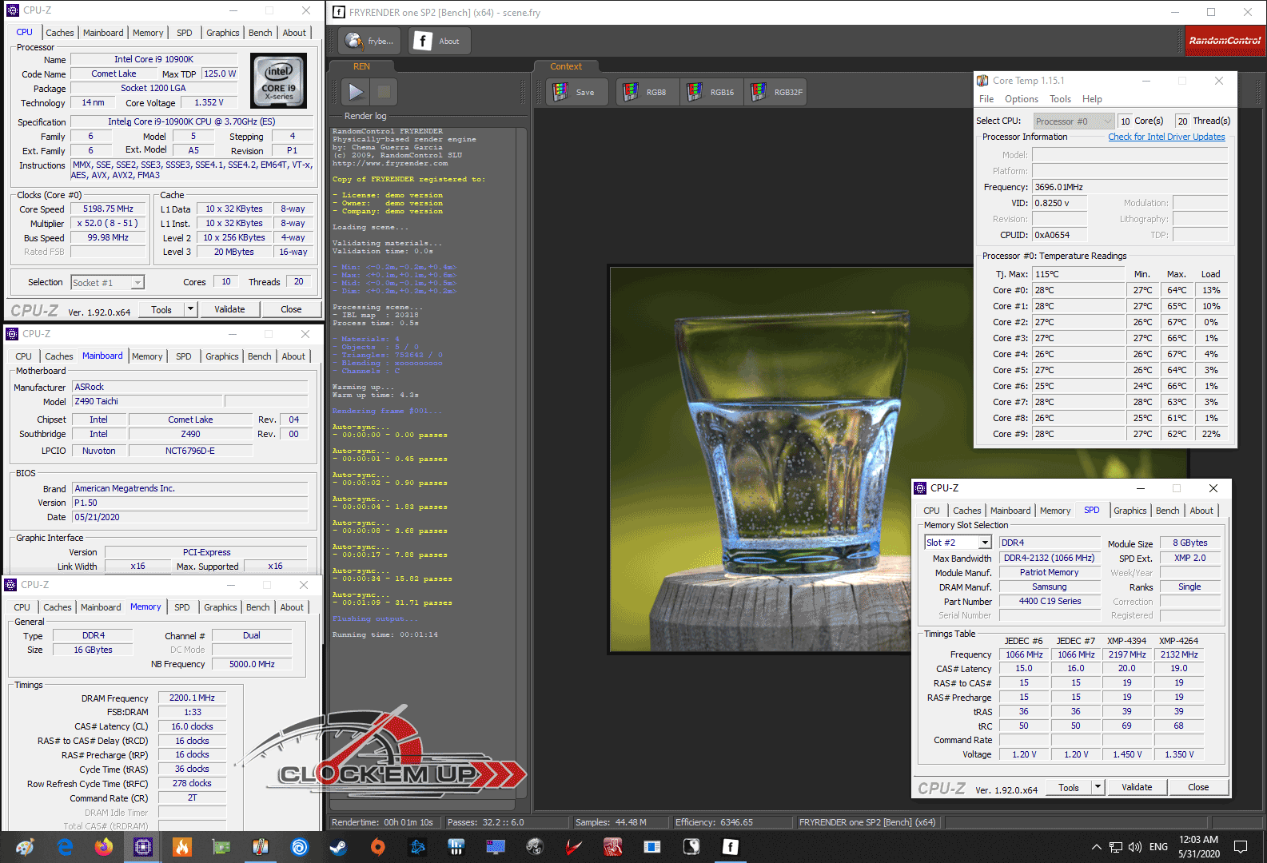Open Steam from the taskbar
1267x863 pixels.
pos(338,847)
